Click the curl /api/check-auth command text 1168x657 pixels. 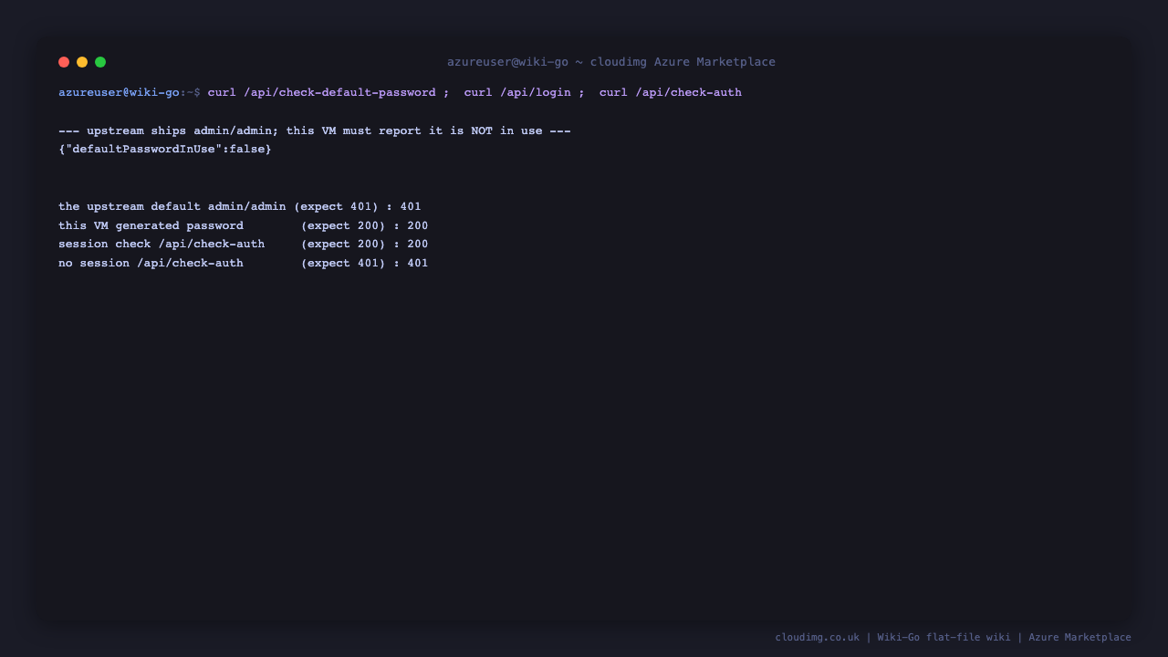[671, 92]
